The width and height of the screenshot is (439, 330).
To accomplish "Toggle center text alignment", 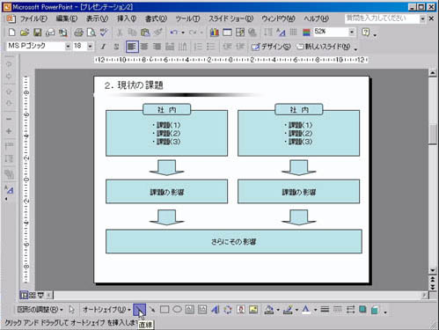I will coord(144,47).
